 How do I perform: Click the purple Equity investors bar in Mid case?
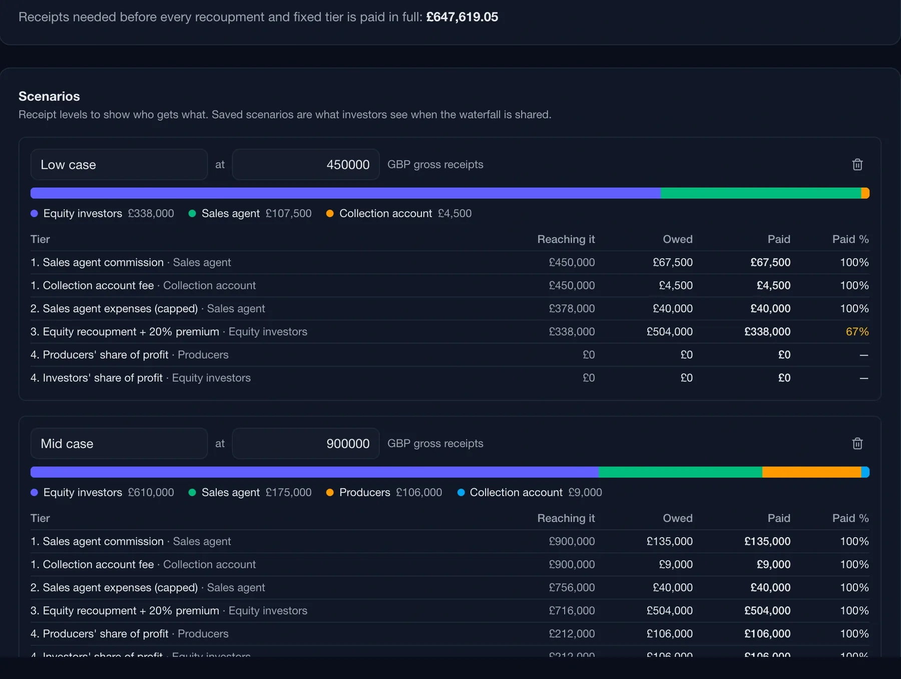pyautogui.click(x=314, y=472)
